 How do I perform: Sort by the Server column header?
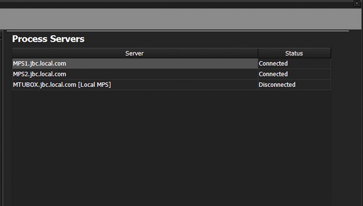[135, 53]
